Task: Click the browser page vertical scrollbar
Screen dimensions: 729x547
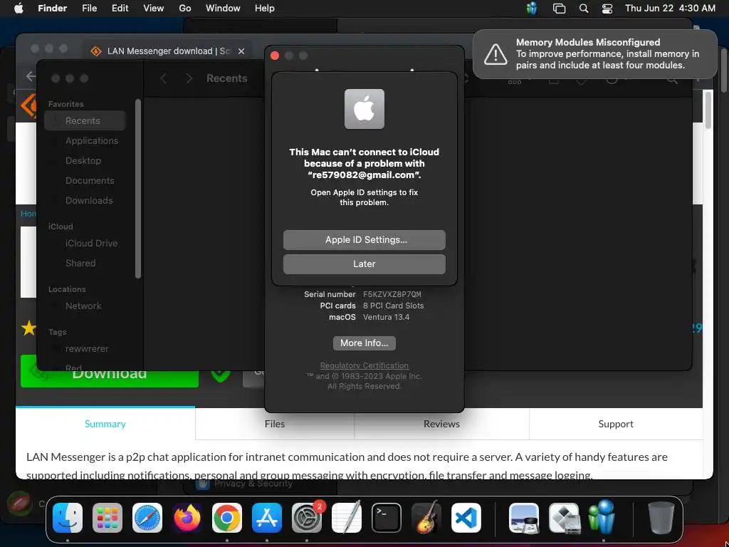Action: pyautogui.click(x=708, y=110)
